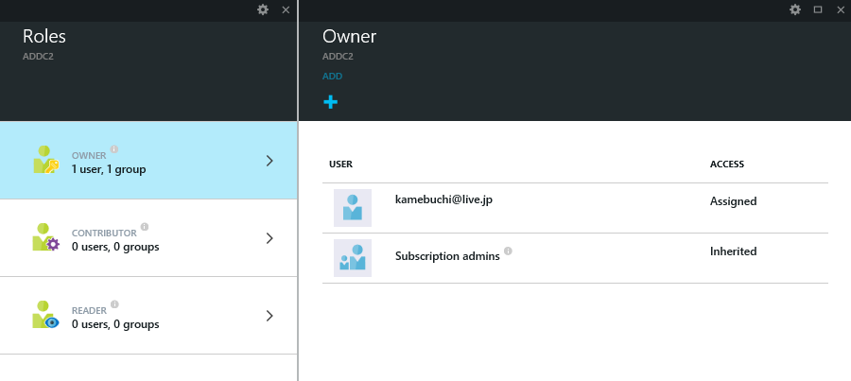
Task: Click the Subscription admins group avatar icon
Action: point(353,258)
